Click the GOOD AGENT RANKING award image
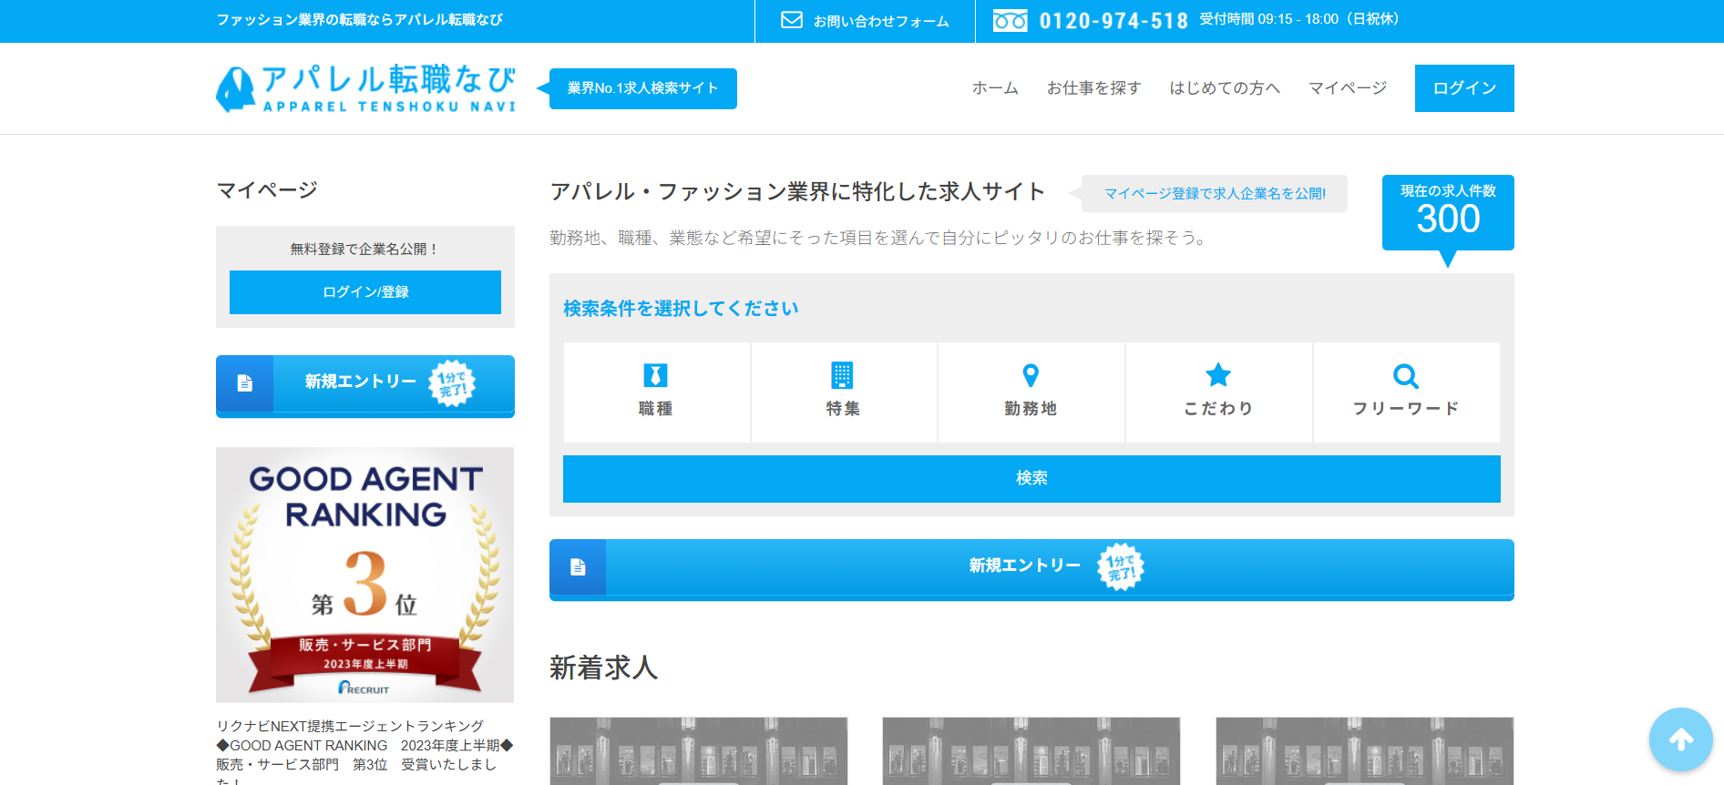 365,575
